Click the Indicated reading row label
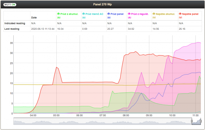Viewport: 205px width, 130px height. tap(15, 23)
